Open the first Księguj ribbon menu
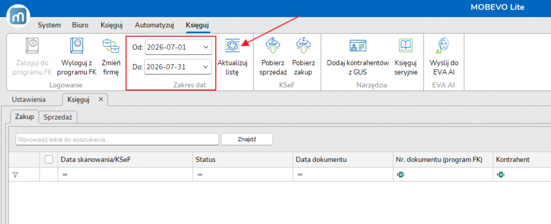Image resolution: width=551 pixels, height=224 pixels. (x=111, y=25)
